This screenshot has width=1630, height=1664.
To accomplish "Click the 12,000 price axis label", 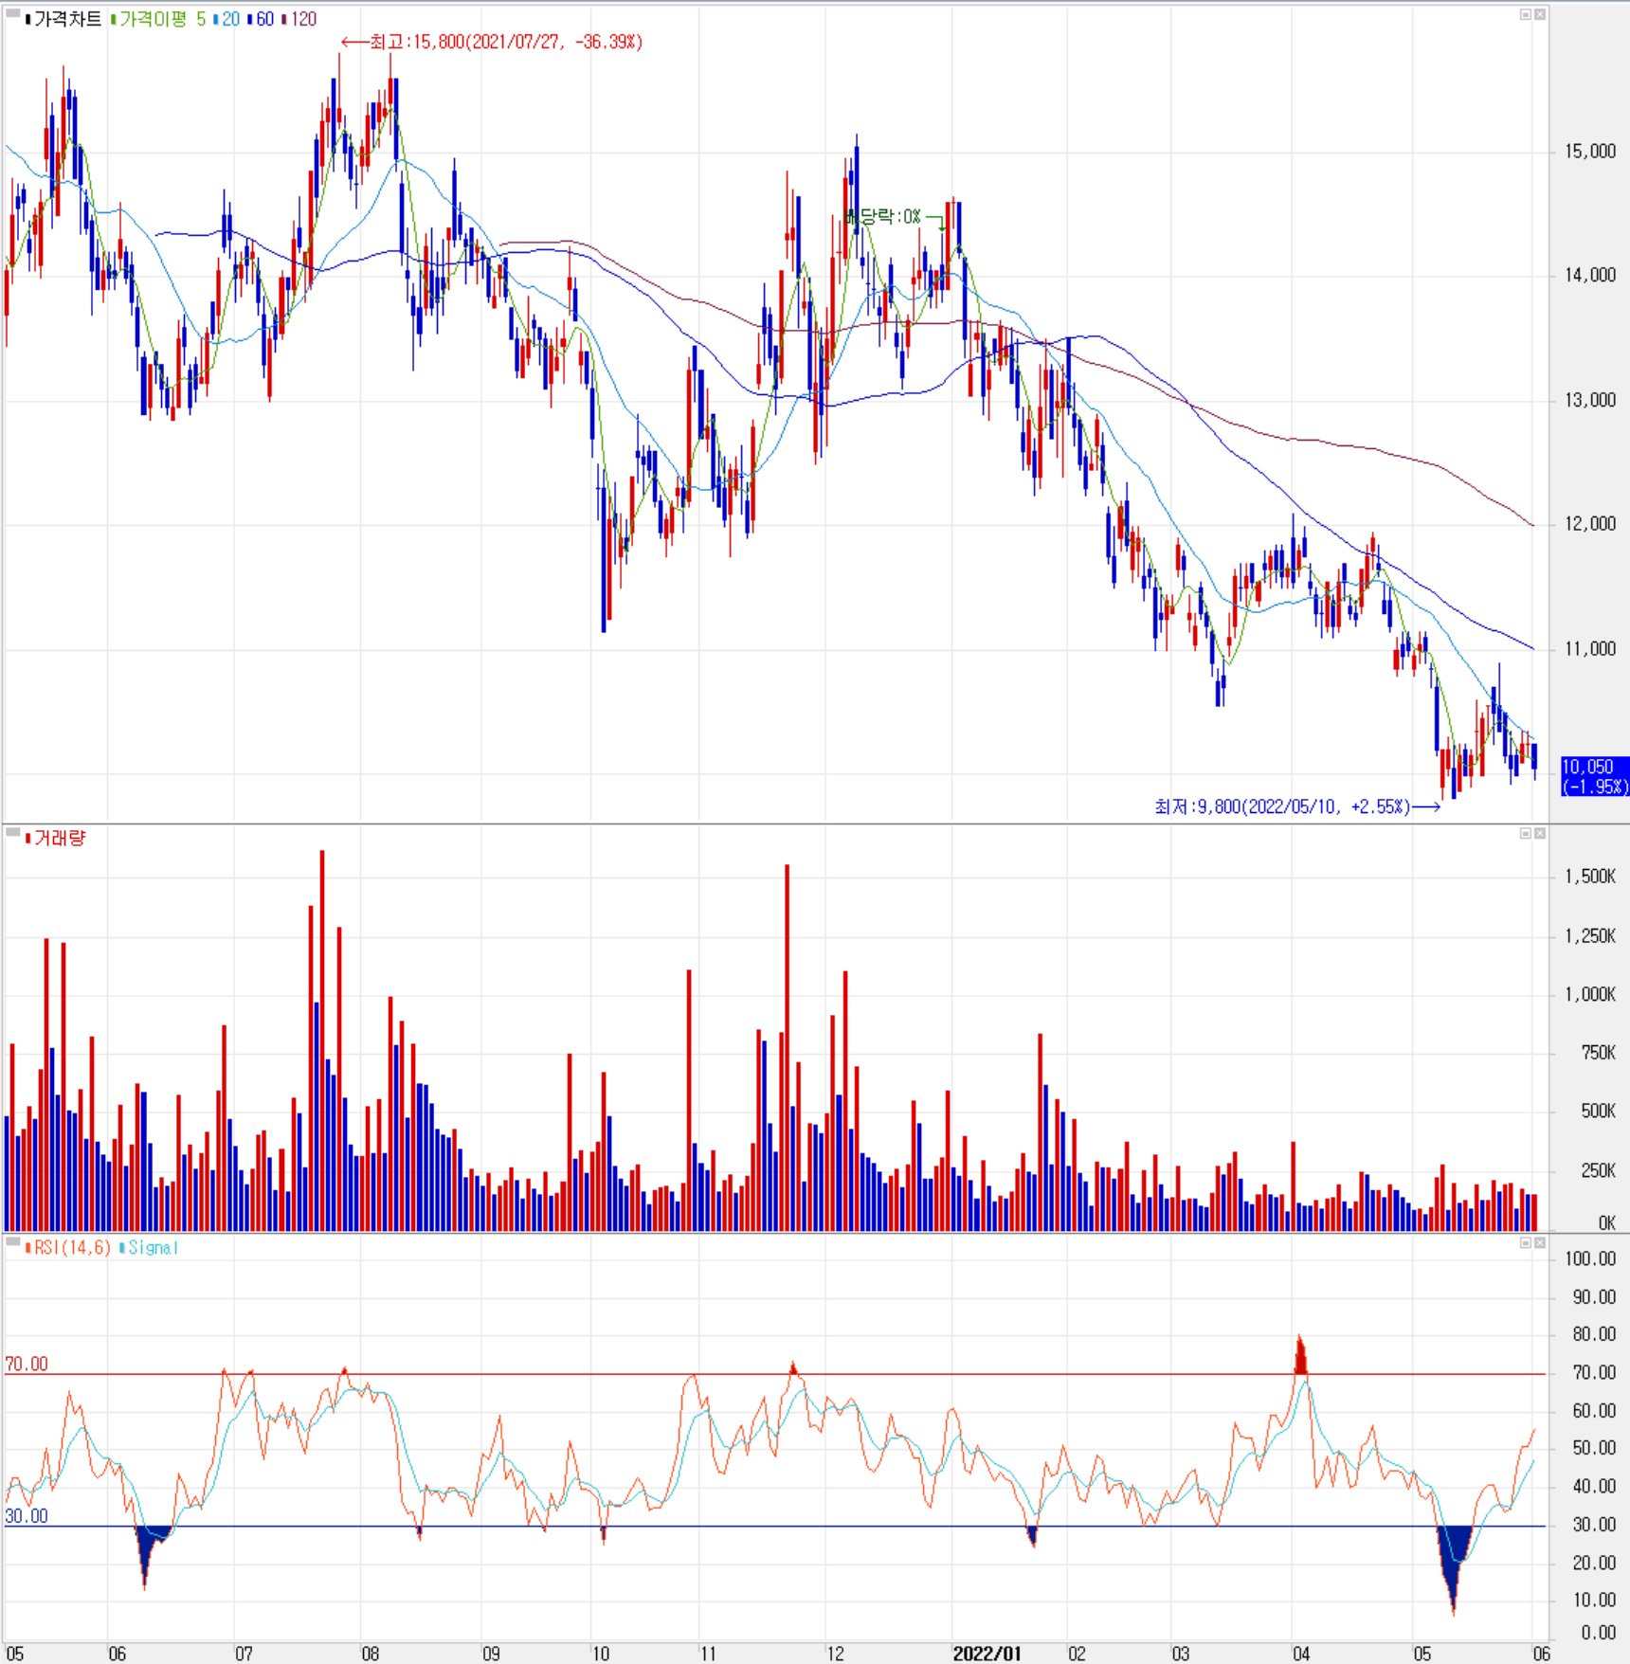I will pos(1590,523).
